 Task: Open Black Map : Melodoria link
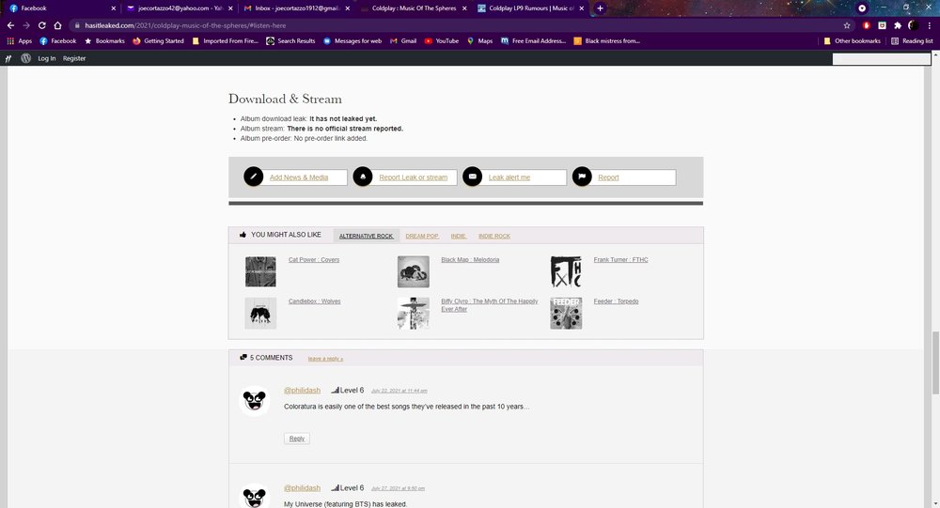point(470,260)
